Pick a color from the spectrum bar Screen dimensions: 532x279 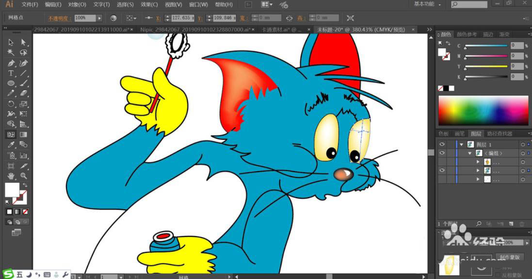click(483, 111)
